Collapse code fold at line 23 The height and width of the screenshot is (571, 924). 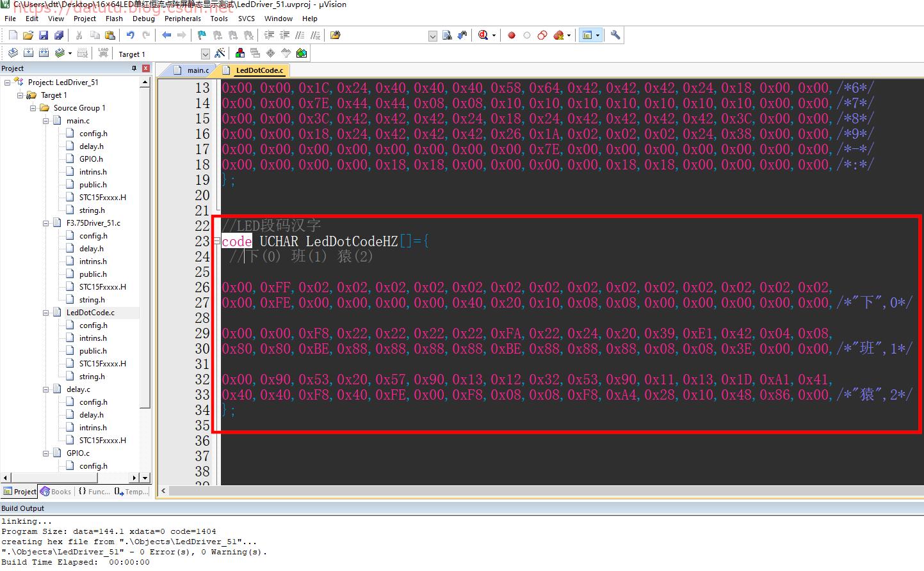click(217, 242)
